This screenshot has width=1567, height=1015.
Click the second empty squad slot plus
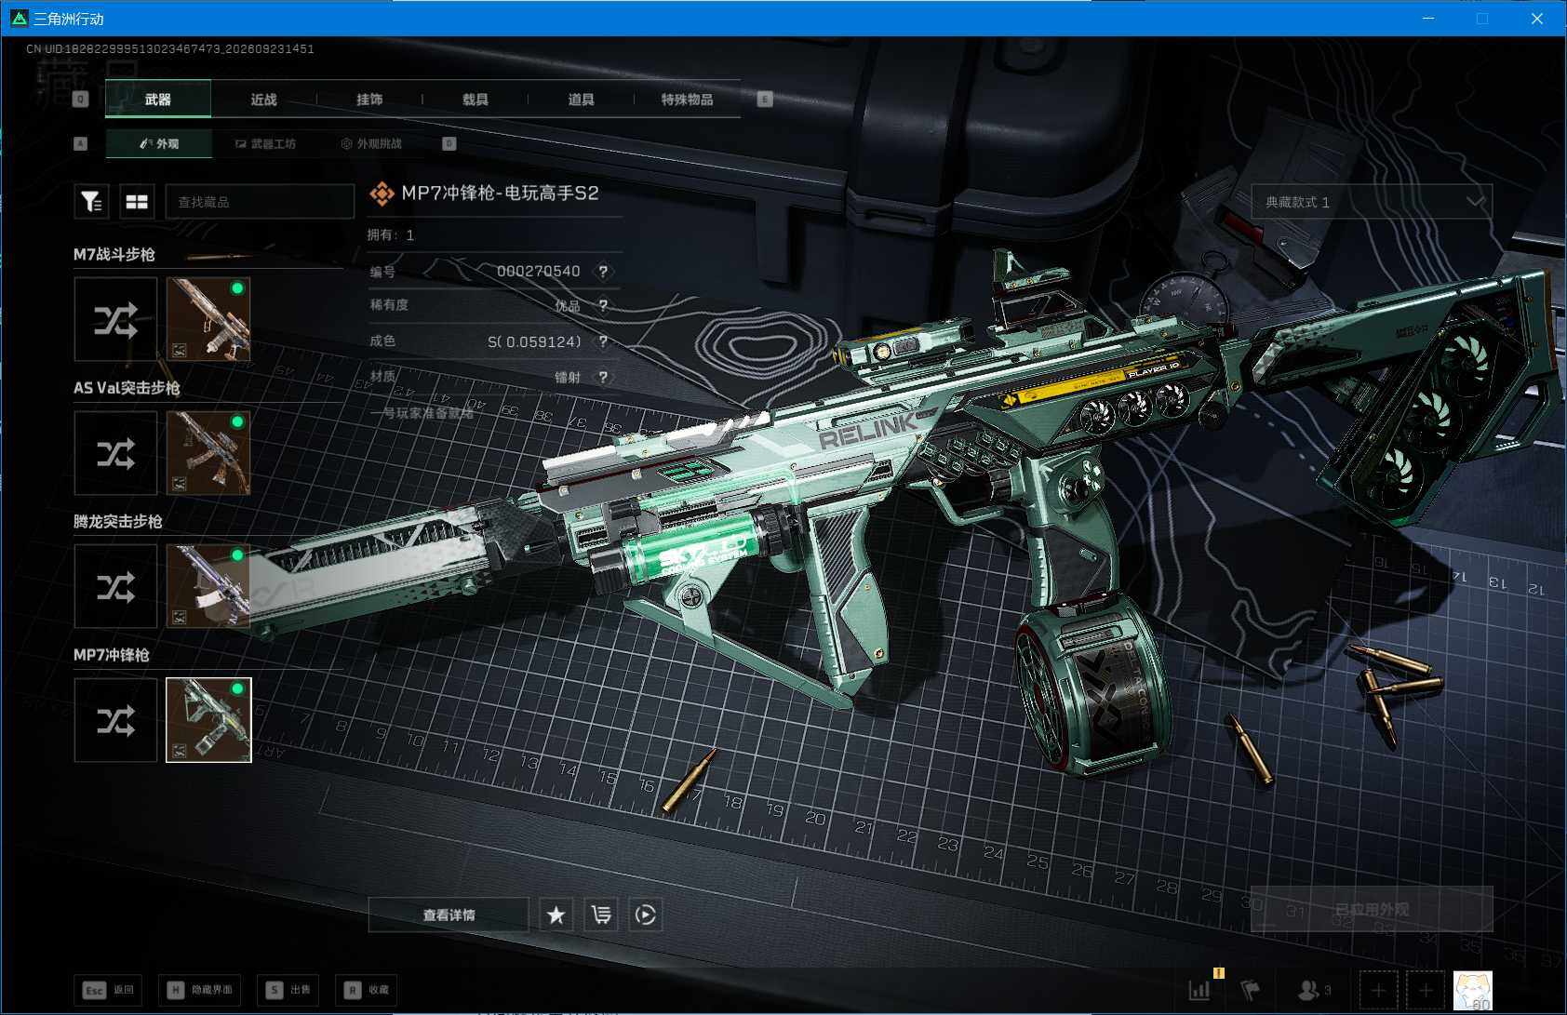click(x=1425, y=990)
